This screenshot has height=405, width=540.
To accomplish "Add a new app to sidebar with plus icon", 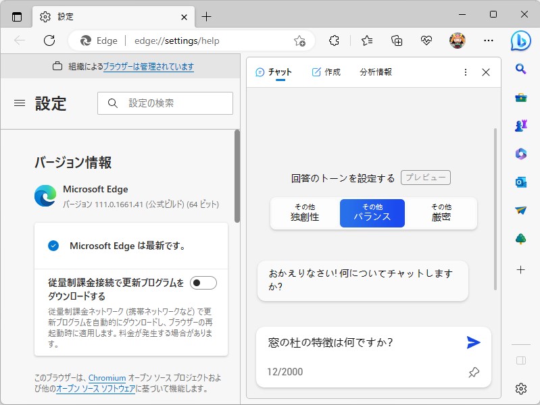I will [x=520, y=270].
